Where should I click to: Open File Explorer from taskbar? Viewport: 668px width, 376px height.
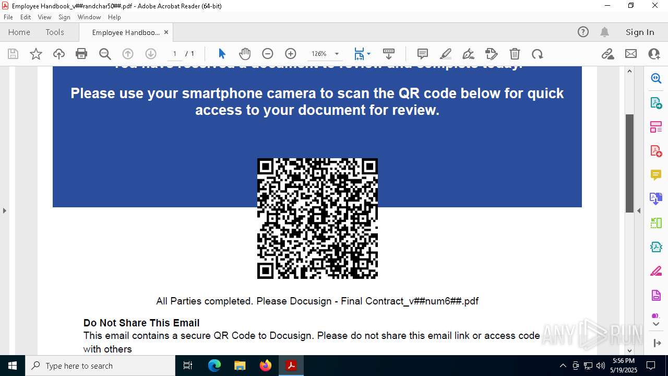click(240, 366)
